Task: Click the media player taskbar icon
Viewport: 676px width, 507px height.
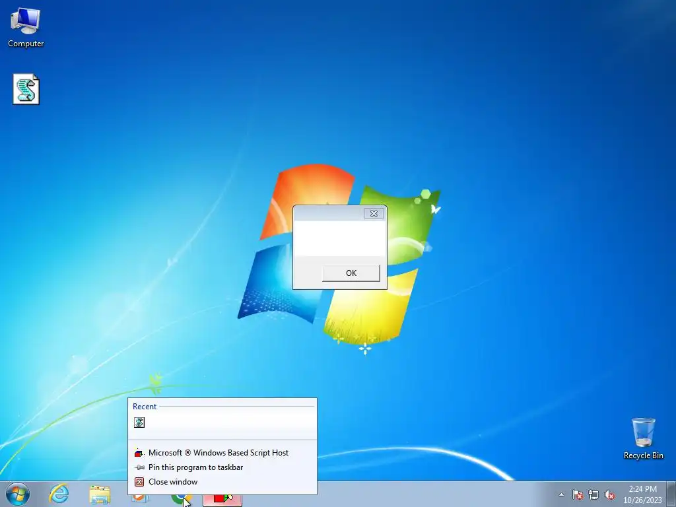Action: pos(140,499)
